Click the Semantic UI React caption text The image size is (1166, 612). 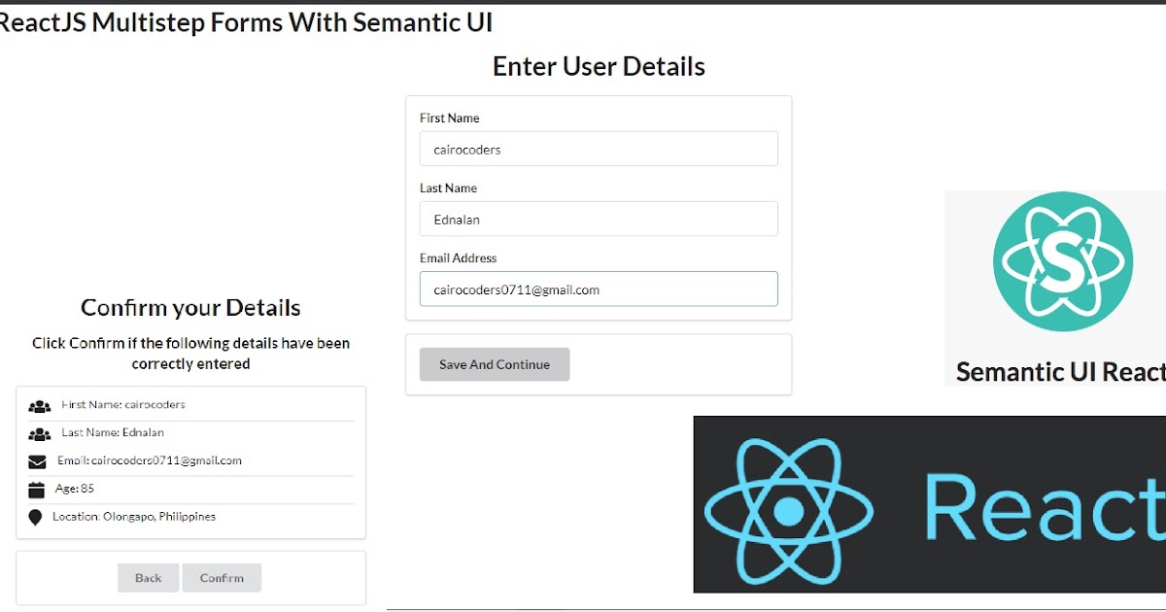coord(1059,371)
